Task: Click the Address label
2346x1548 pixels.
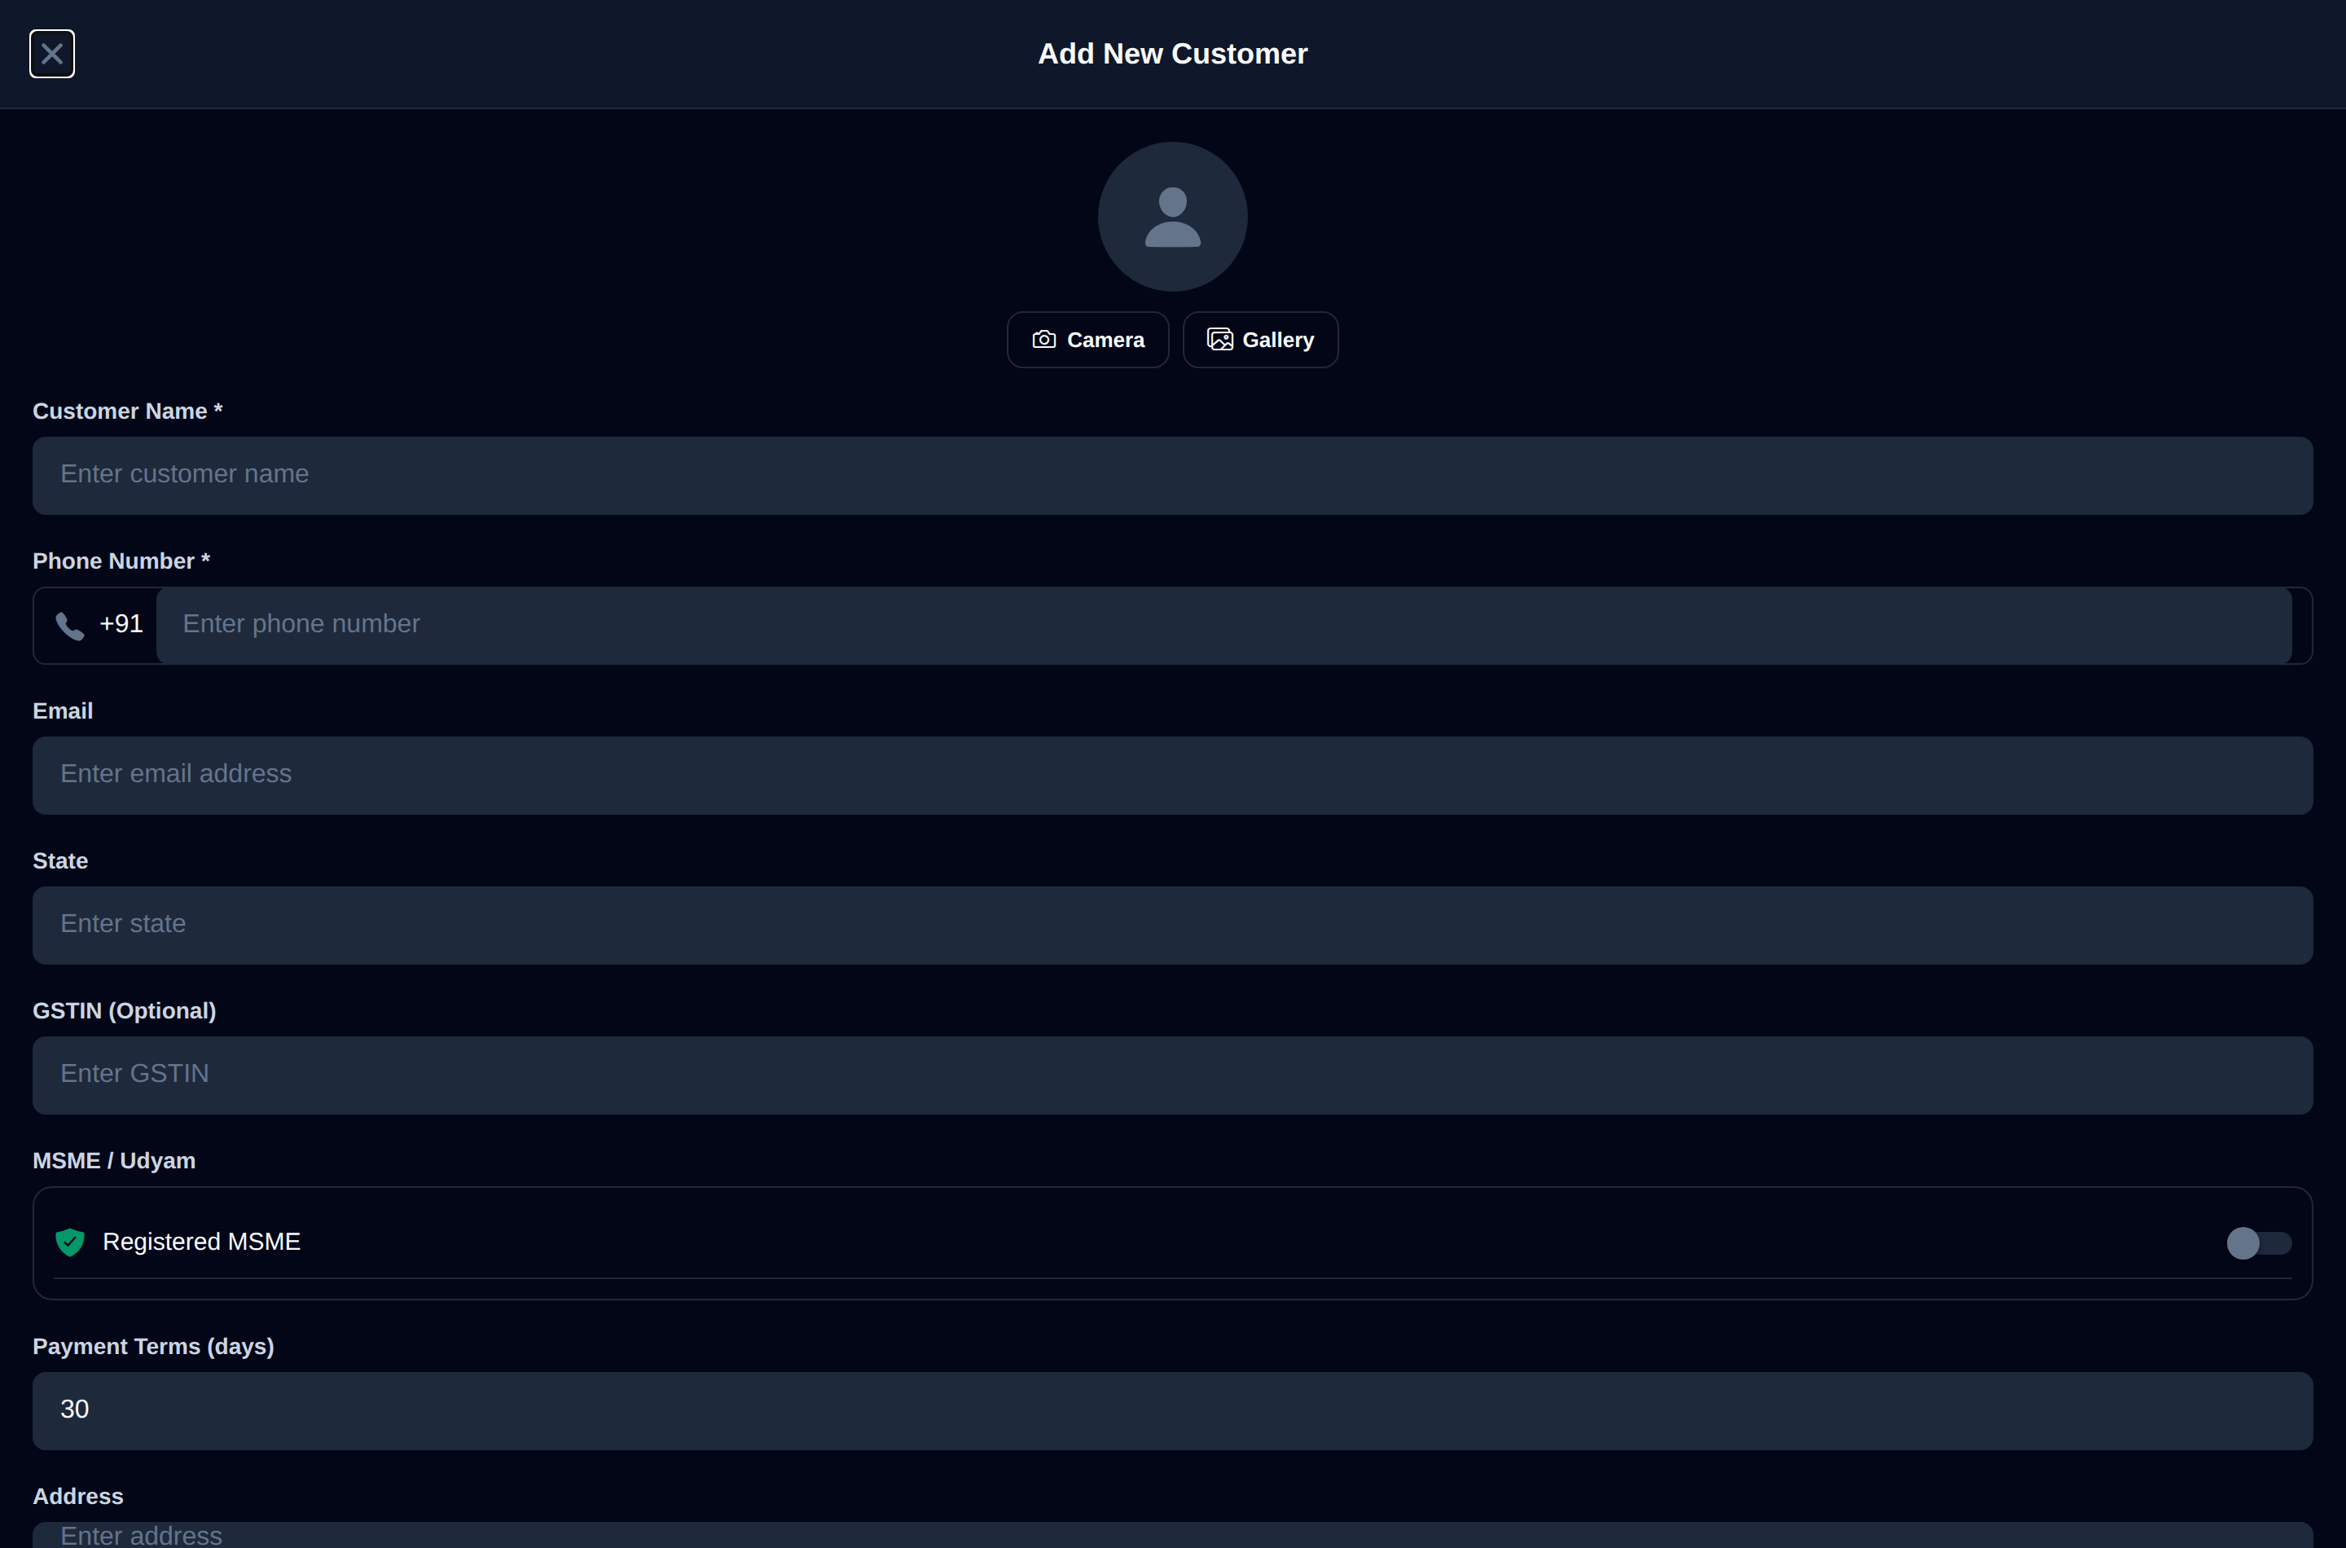Action: click(78, 1497)
